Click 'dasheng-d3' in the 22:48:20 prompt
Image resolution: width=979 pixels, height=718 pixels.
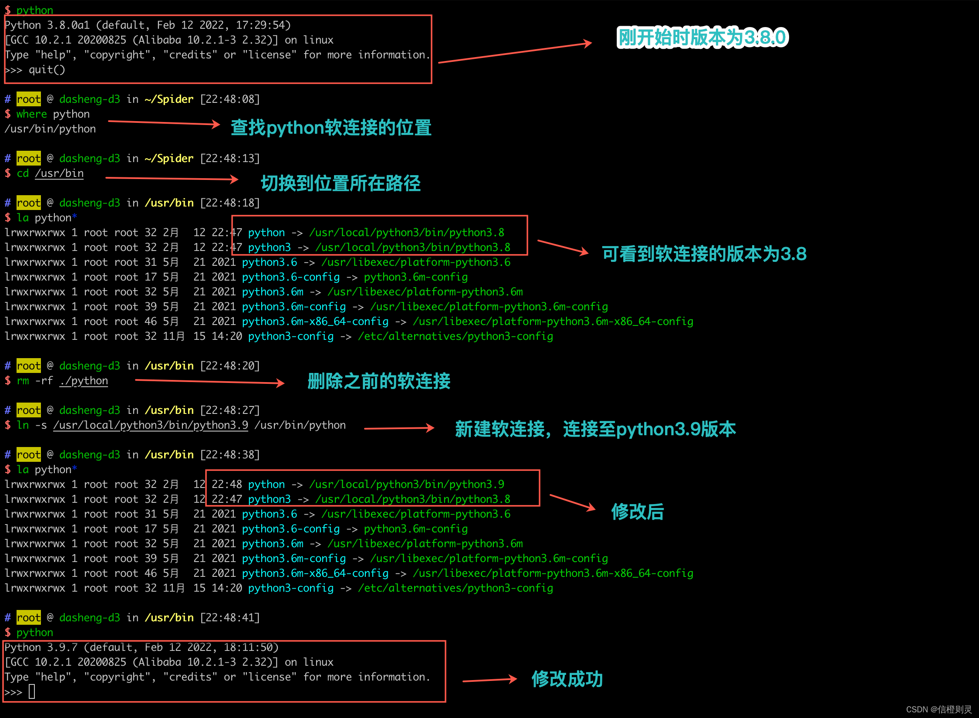[90, 366]
